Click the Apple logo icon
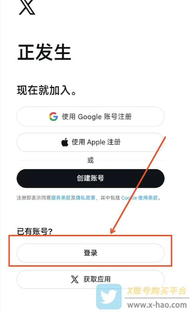This screenshot has width=193, height=312. pyautogui.click(x=65, y=142)
